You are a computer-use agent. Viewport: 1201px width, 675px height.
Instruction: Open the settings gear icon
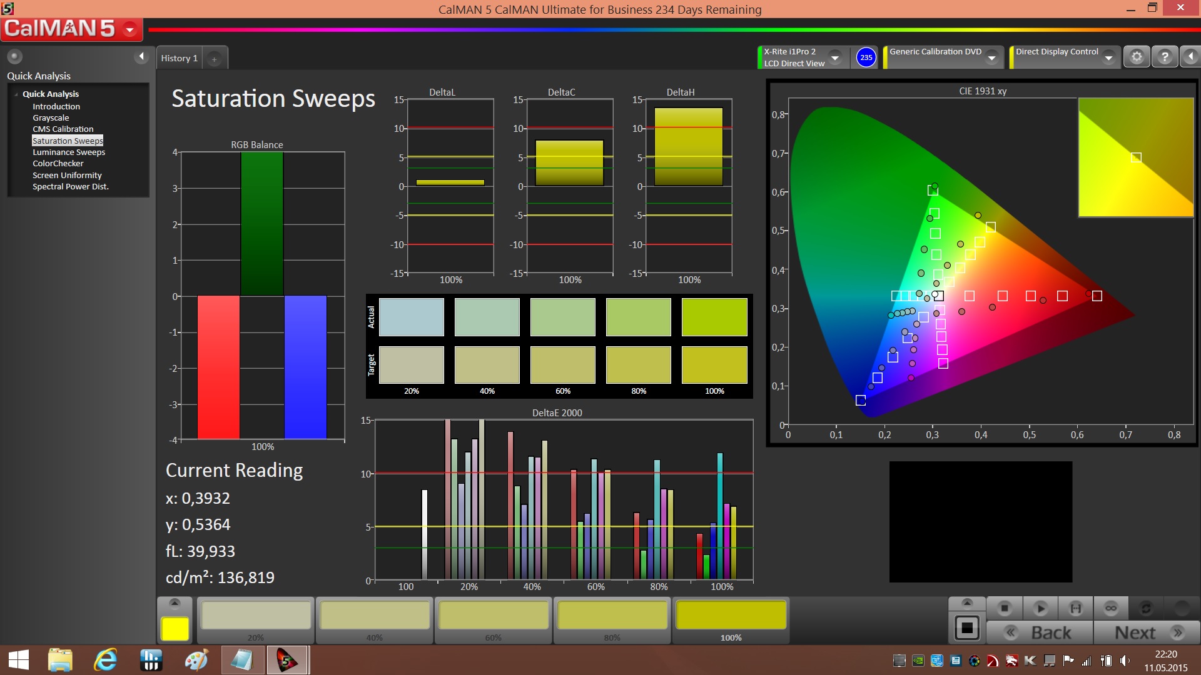click(x=1137, y=57)
